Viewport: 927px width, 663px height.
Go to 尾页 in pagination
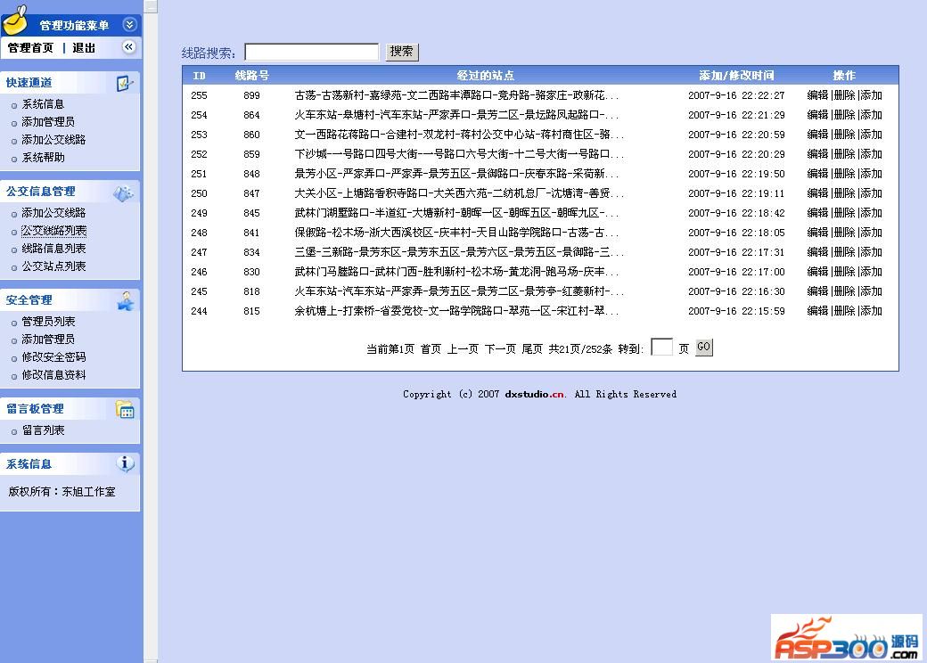(532, 349)
